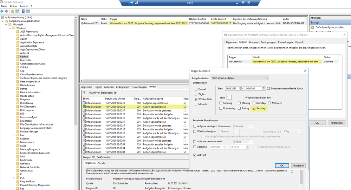This screenshot has width=351, height=190.
Task: Click the blue Back arrow in toolbar
Action: click(2, 11)
